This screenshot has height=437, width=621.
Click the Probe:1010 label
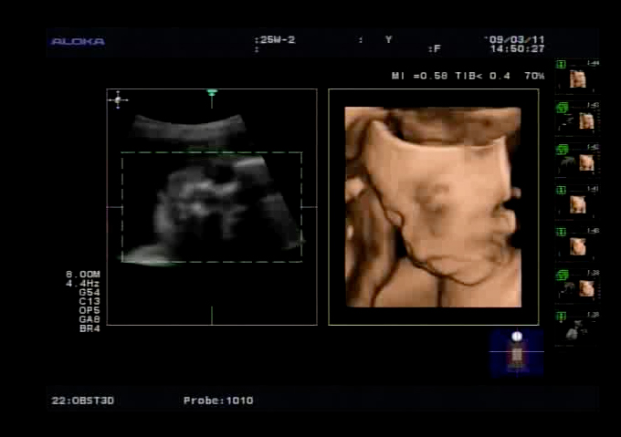click(x=218, y=401)
